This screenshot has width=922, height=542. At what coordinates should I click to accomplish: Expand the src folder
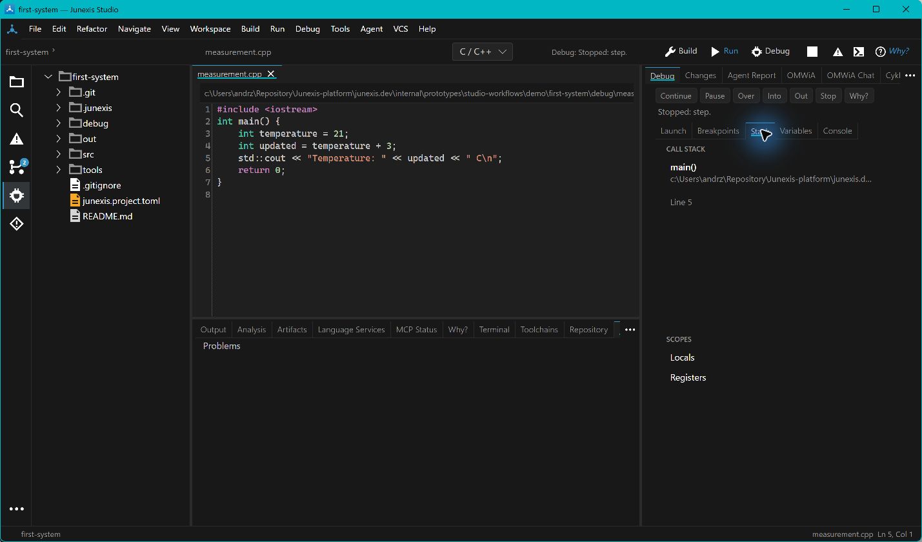tap(58, 154)
